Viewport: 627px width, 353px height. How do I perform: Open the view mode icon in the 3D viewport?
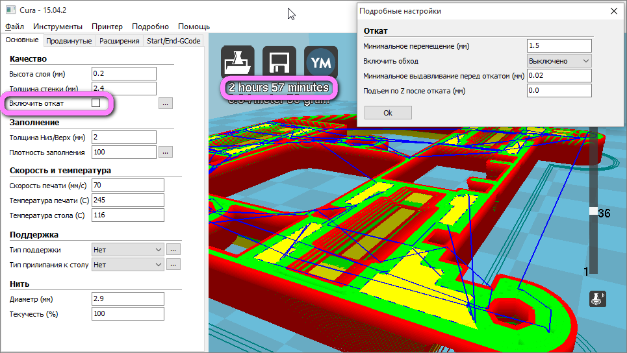pyautogui.click(x=597, y=298)
